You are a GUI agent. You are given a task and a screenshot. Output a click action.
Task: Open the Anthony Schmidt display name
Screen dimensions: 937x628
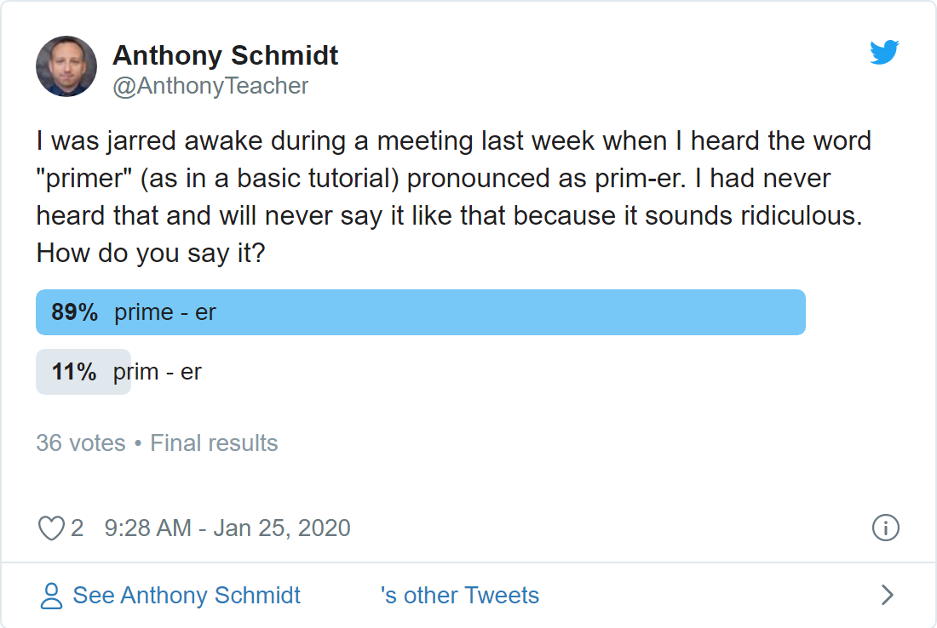[x=225, y=55]
